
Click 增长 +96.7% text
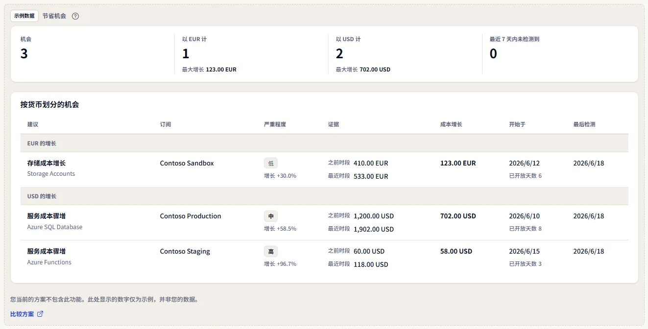(280, 264)
